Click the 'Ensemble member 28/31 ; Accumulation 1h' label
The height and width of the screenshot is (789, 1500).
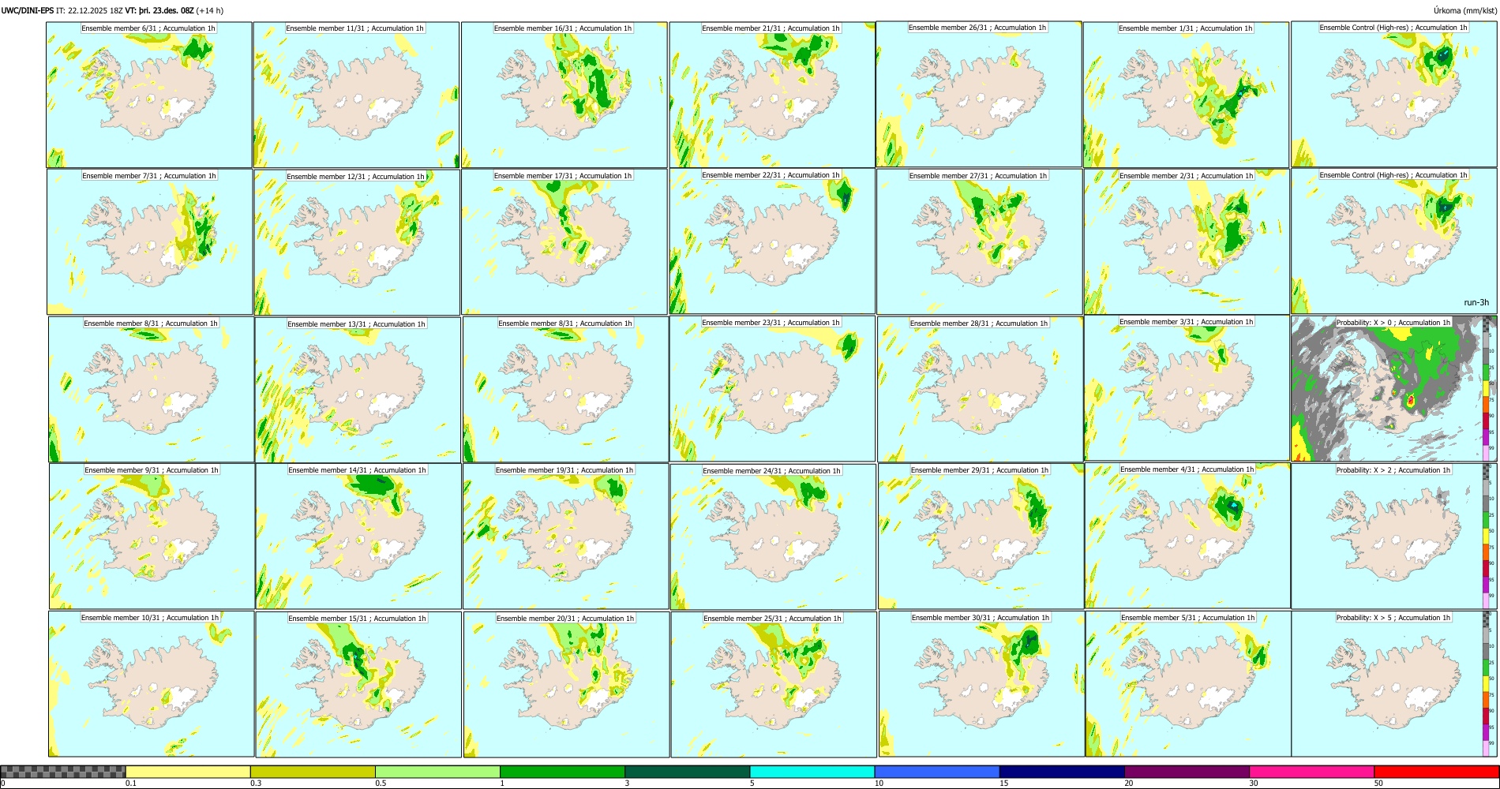point(979,323)
